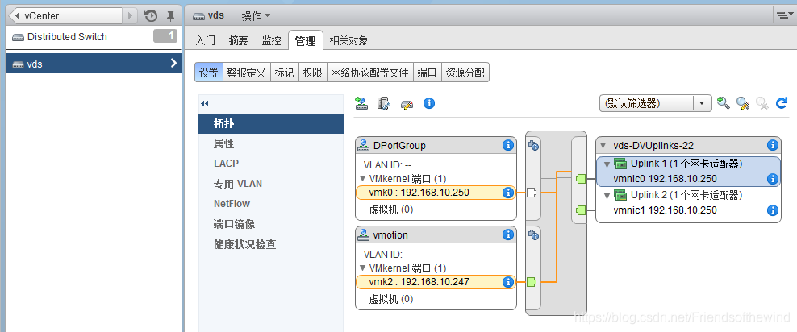The height and width of the screenshot is (332, 797).
Task: Open the vCenter navigation history icon
Action: (151, 16)
